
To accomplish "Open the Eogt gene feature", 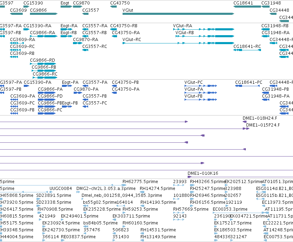I will click(66, 7).
